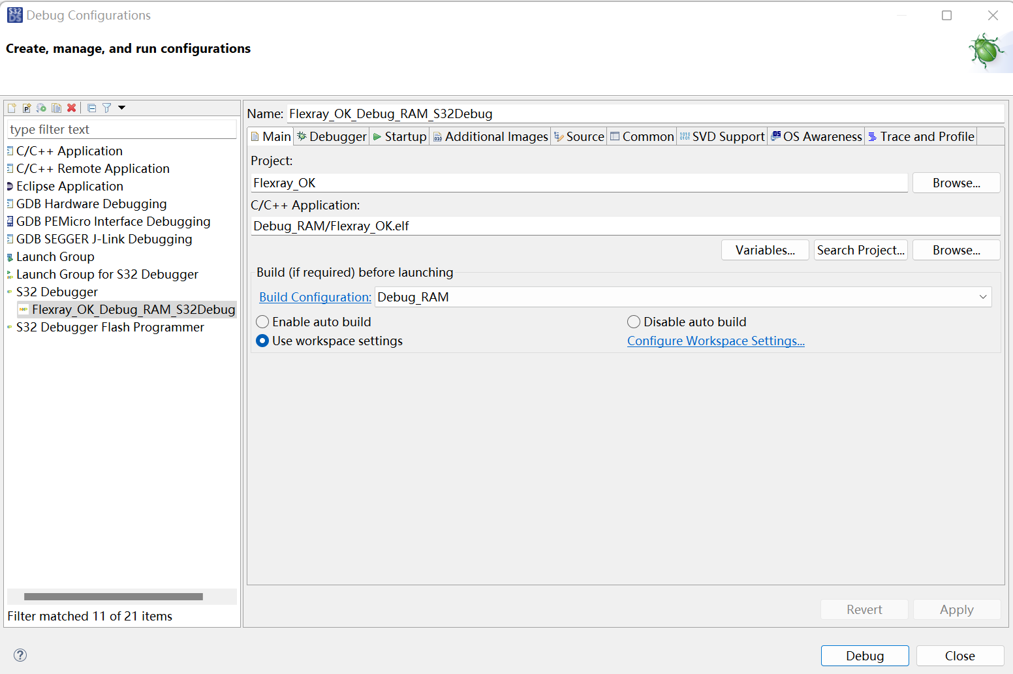1013x674 pixels.
Task: Click the type filter text field
Action: click(x=122, y=129)
